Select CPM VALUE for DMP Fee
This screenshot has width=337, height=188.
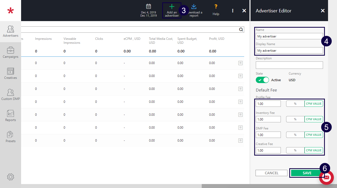point(314,135)
